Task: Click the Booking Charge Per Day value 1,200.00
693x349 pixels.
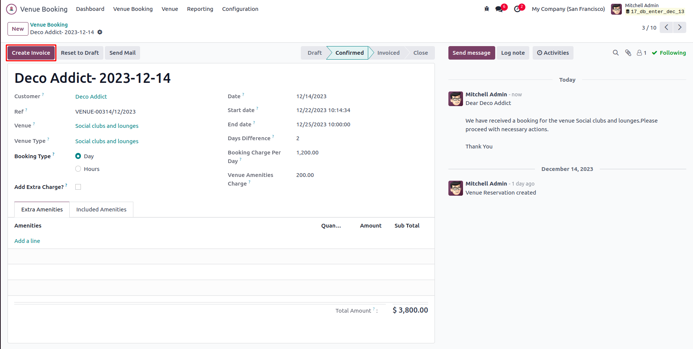Action: 307,153
